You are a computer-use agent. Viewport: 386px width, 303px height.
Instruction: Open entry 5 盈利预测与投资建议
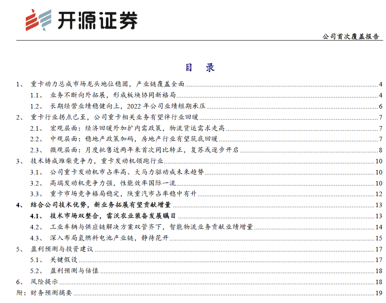199,249
